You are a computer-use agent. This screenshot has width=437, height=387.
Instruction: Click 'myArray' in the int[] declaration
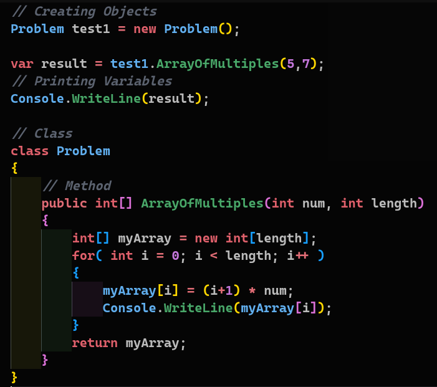tap(145, 239)
